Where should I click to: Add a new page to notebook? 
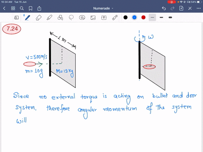[181, 8]
